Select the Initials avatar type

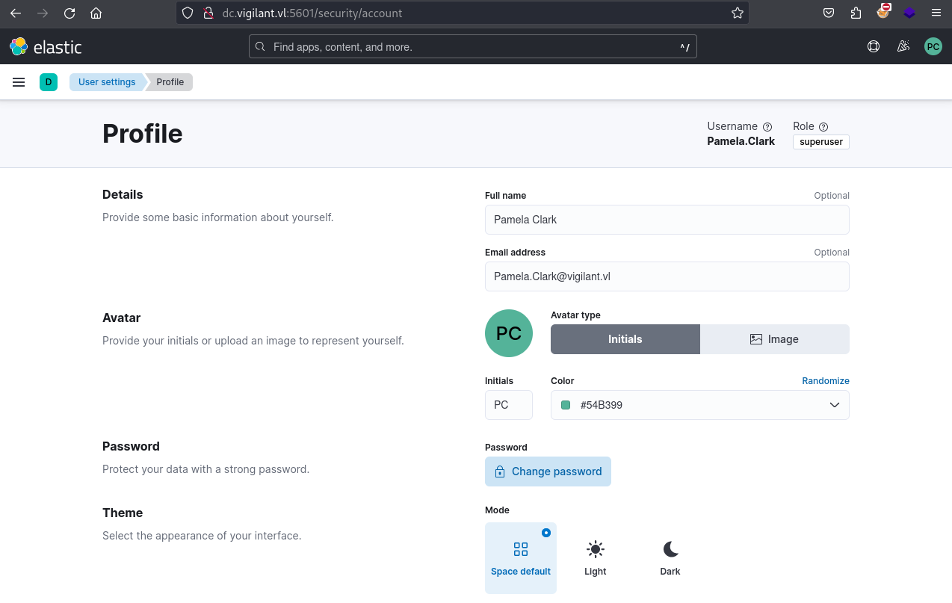(625, 339)
